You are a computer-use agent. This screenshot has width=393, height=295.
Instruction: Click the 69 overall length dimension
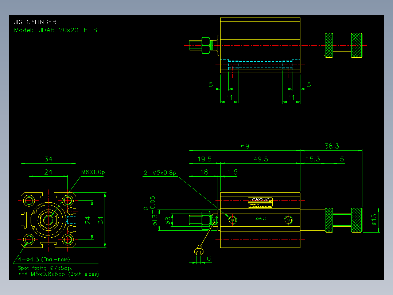click(x=245, y=146)
